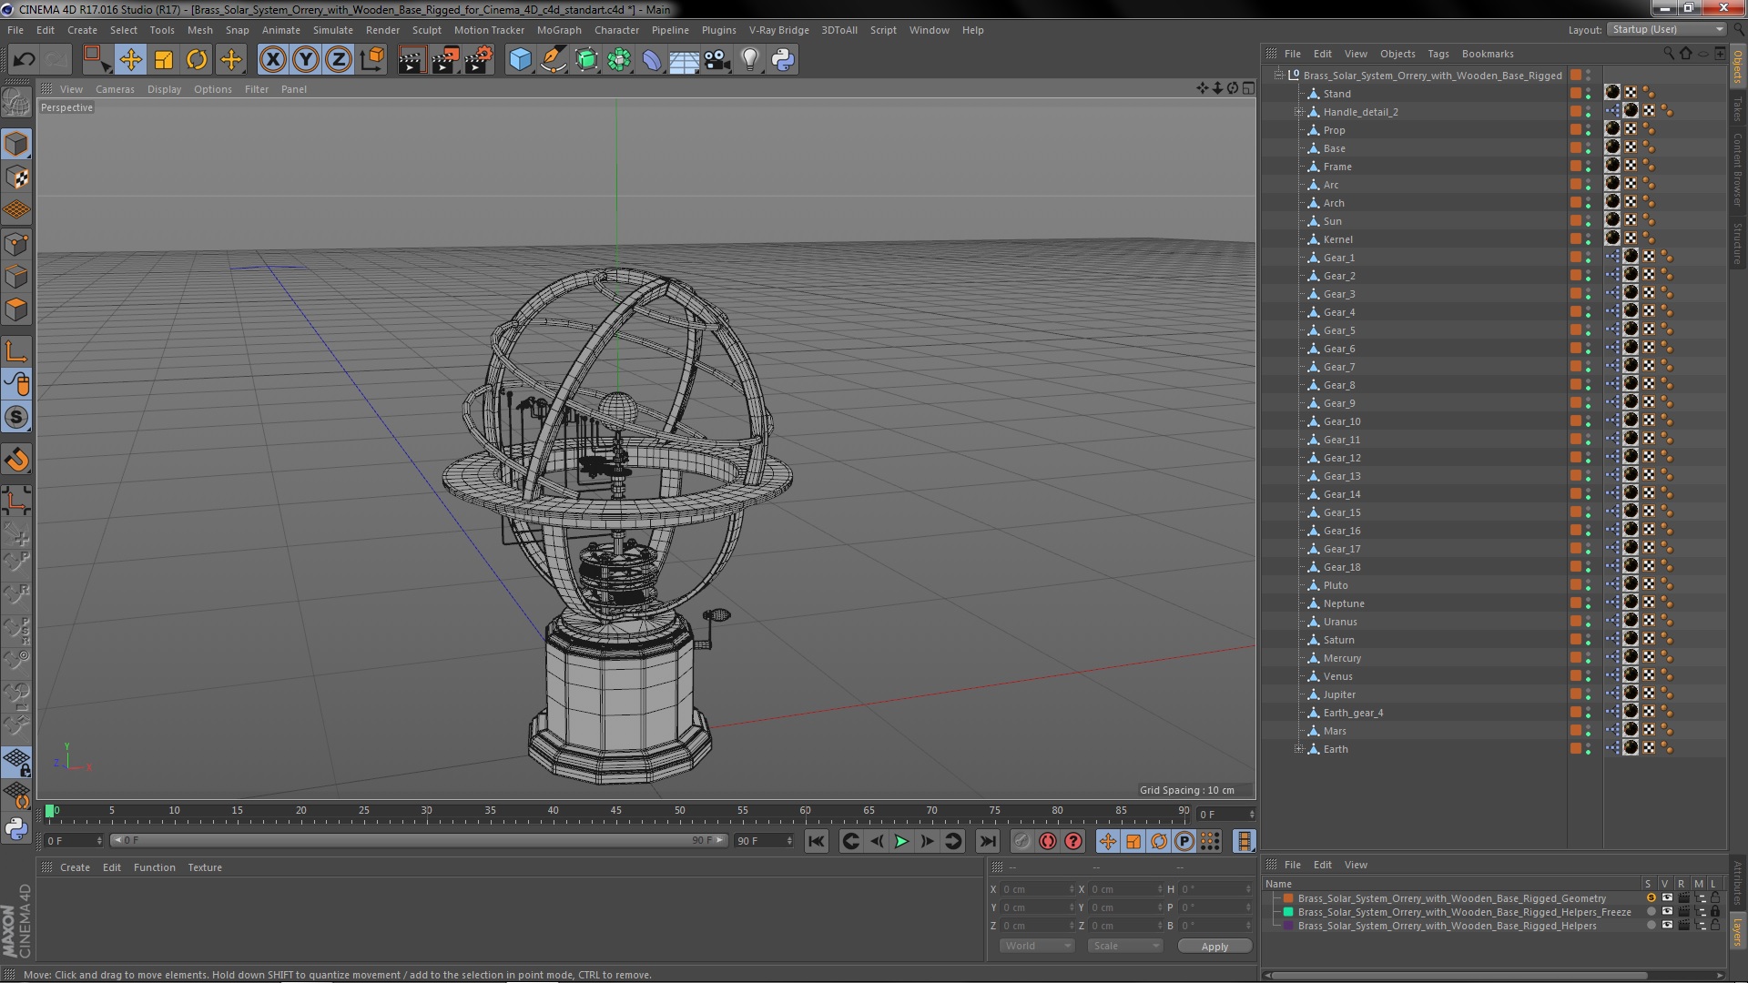Click stepper arrows of end frame 90 F

click(789, 841)
